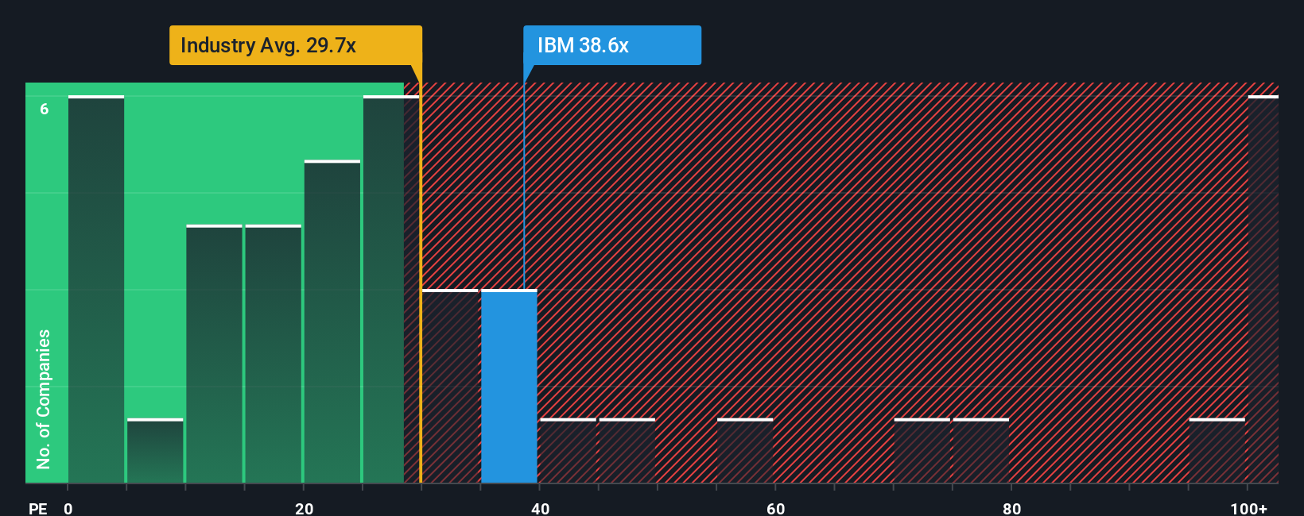Click the bar at PE 10-15
The width and height of the screenshot is (1304, 516).
coord(214,354)
